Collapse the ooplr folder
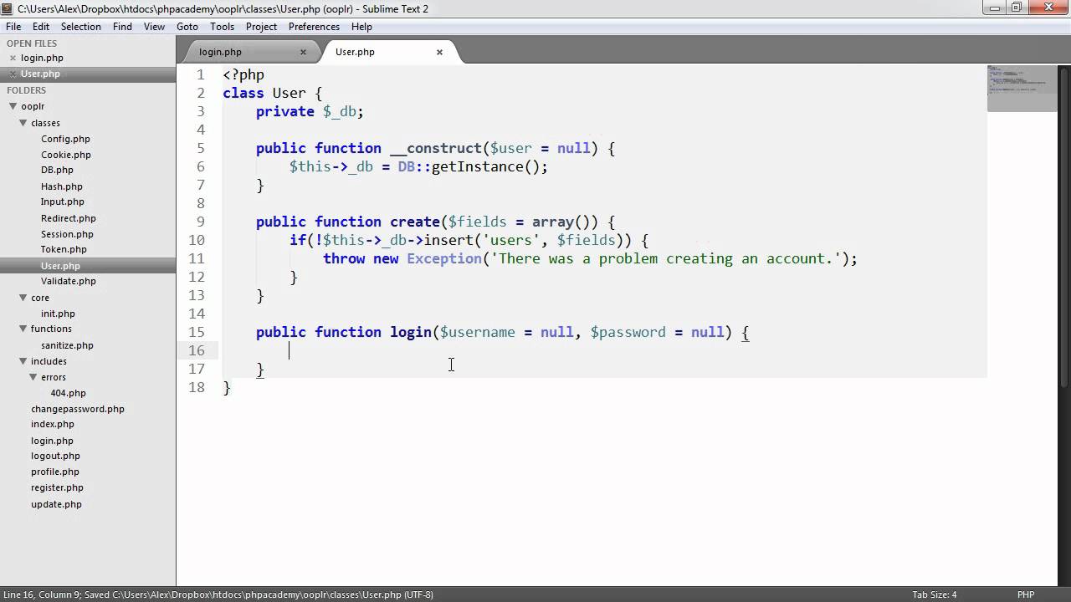 pyautogui.click(x=13, y=106)
